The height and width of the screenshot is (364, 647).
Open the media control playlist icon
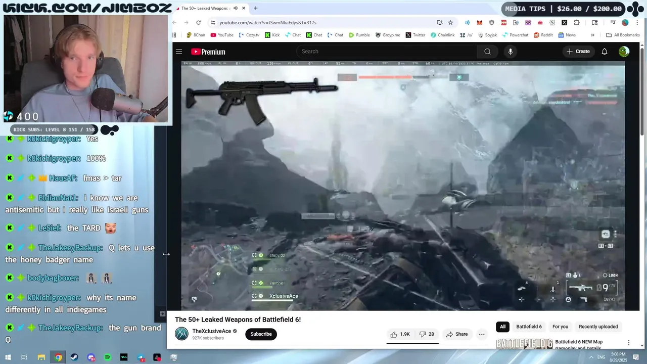(613, 23)
